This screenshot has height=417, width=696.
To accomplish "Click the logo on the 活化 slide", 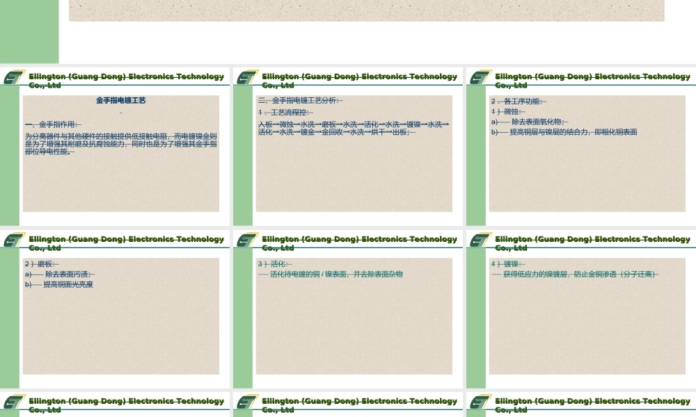I will [248, 240].
